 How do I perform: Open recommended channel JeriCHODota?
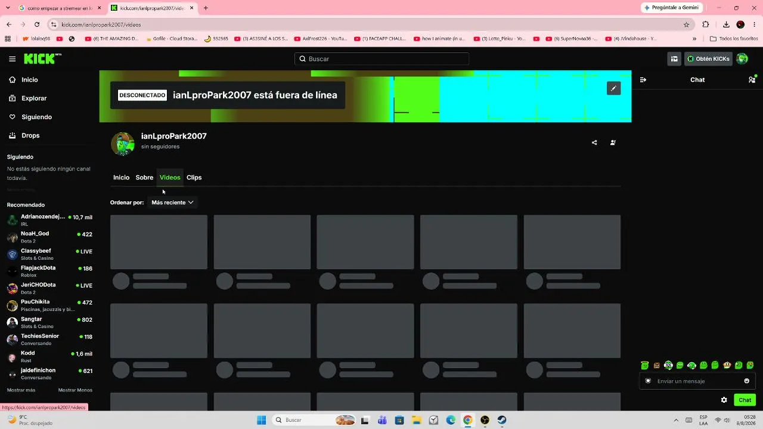click(x=49, y=288)
